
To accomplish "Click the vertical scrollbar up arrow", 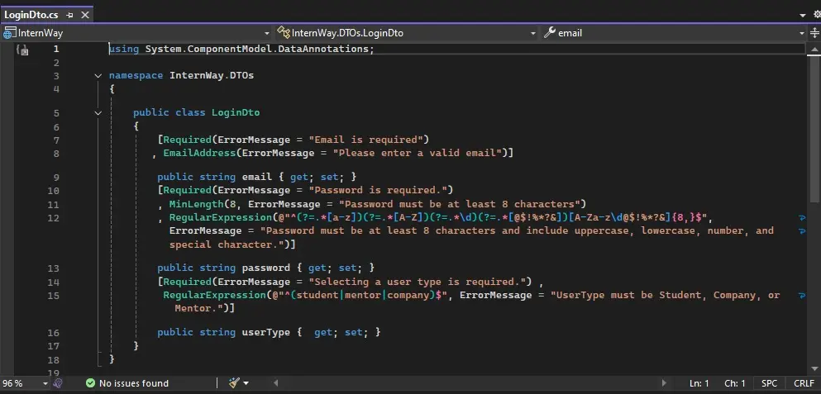I will point(814,49).
